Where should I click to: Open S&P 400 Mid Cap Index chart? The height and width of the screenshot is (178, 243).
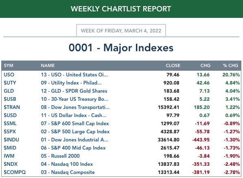(73, 148)
